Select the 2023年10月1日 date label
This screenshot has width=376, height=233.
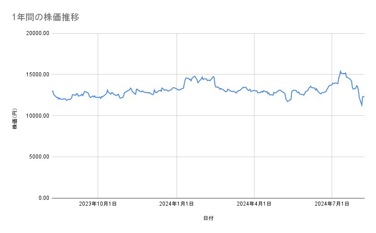pos(98,204)
